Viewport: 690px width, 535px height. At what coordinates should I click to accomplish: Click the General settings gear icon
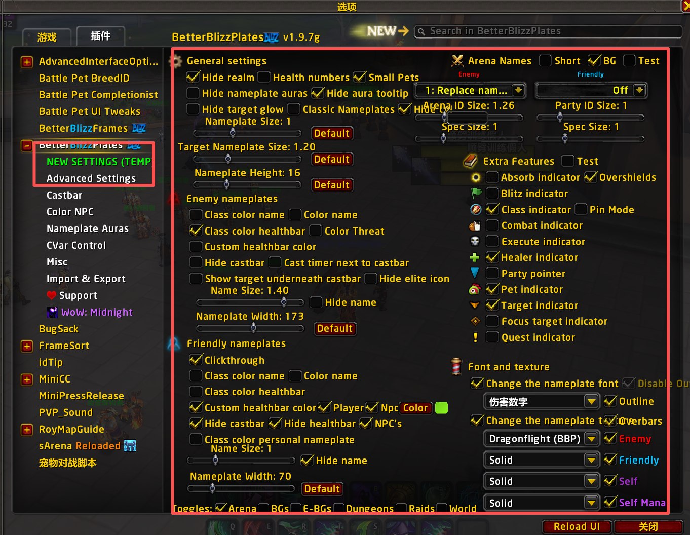176,61
